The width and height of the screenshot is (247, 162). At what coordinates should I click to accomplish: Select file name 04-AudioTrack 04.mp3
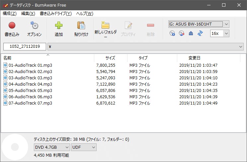30,84
